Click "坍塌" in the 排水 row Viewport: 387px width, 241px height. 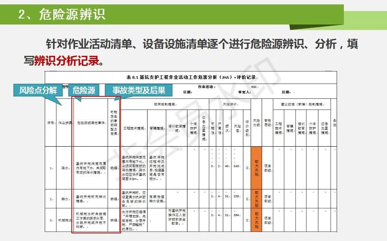coord(114,199)
